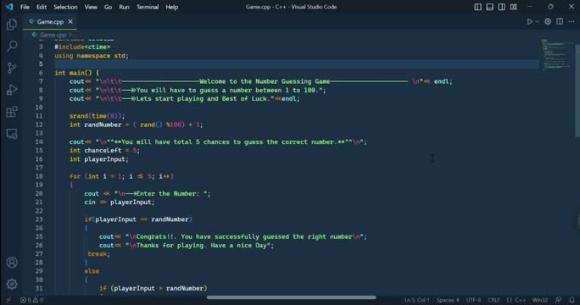Image resolution: width=580 pixels, height=305 pixels.
Task: Open the editor More Actions ellipsis menu
Action: pyautogui.click(x=572, y=22)
